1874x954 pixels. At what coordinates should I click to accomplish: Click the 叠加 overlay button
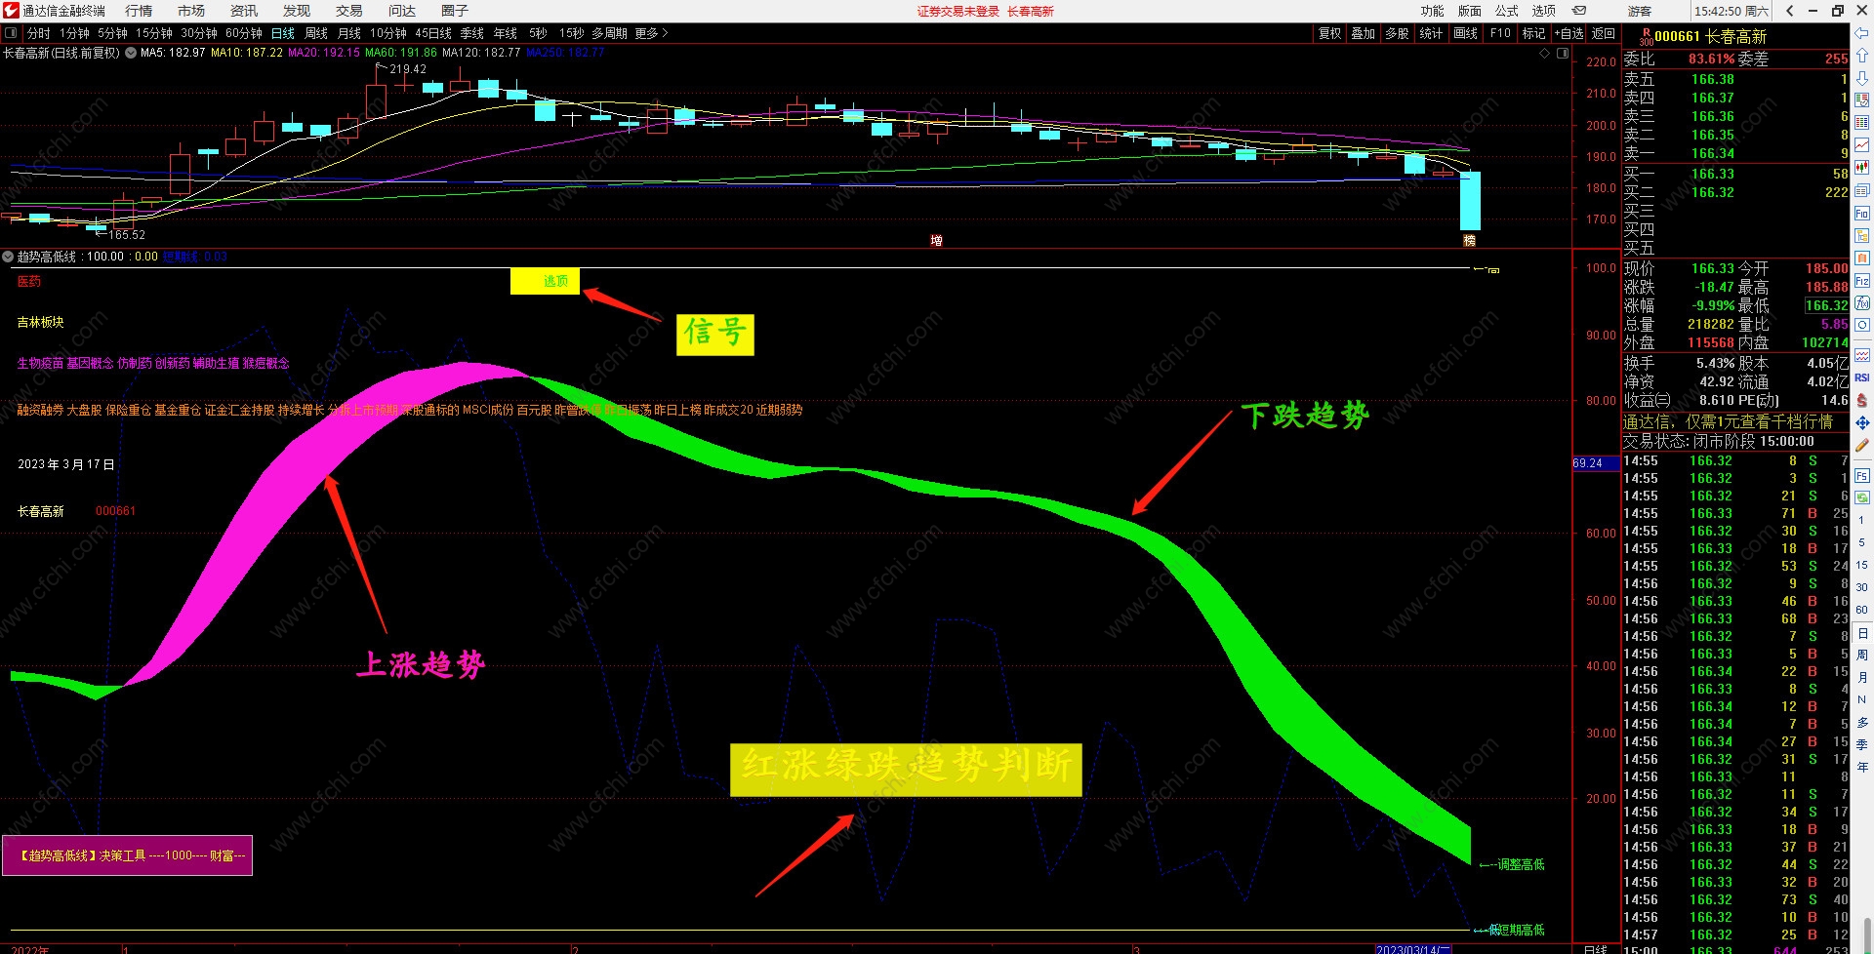1364,33
